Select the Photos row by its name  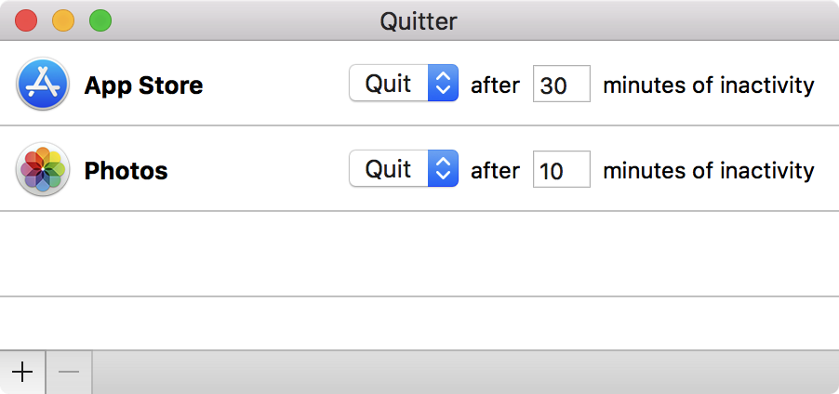point(127,171)
